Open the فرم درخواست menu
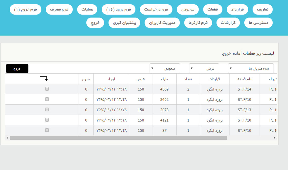This screenshot has height=170, width=288. [x=156, y=9]
